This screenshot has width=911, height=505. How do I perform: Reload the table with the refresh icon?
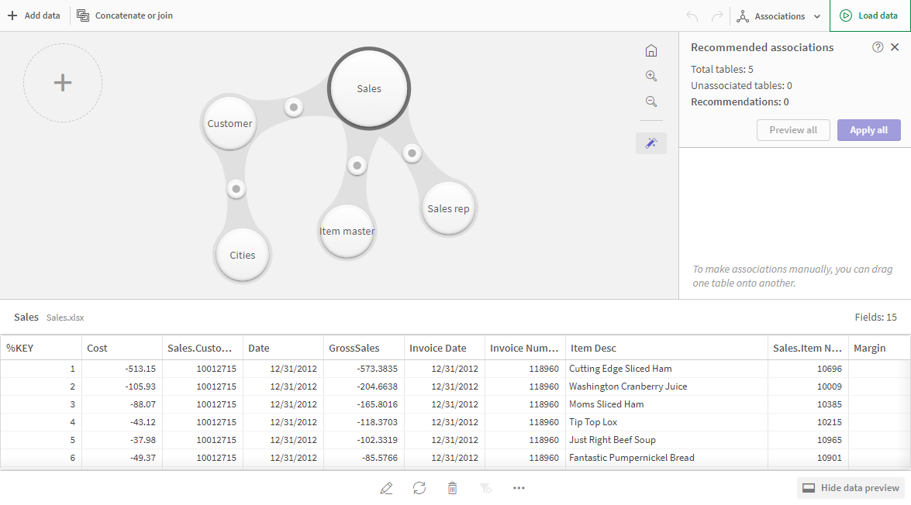(419, 488)
